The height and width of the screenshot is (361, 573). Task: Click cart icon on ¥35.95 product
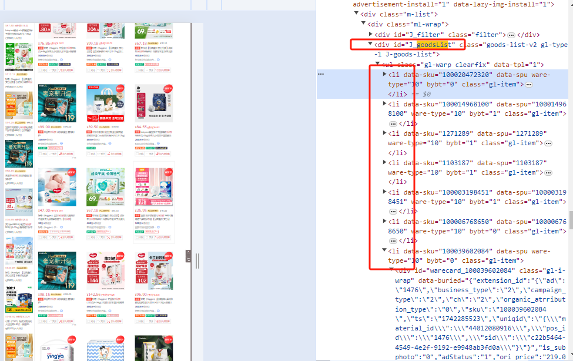point(156,238)
